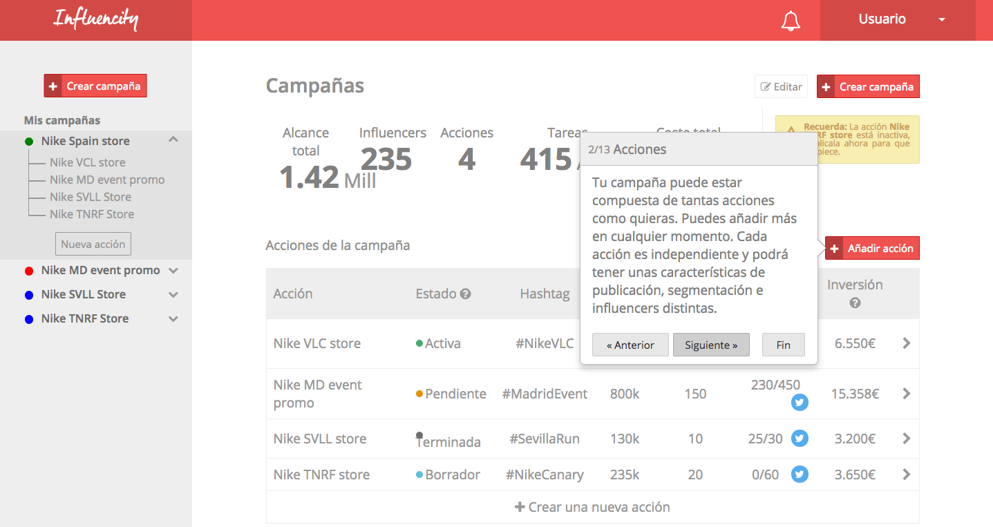993x527 pixels.
Task: Click green status dot of Nike Spain store
Action: click(29, 142)
